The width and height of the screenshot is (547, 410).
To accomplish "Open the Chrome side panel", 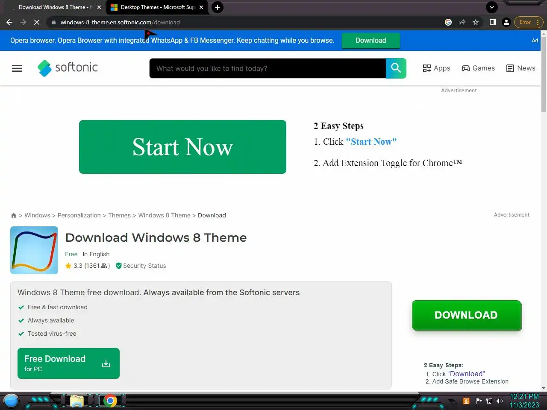I will click(492, 22).
